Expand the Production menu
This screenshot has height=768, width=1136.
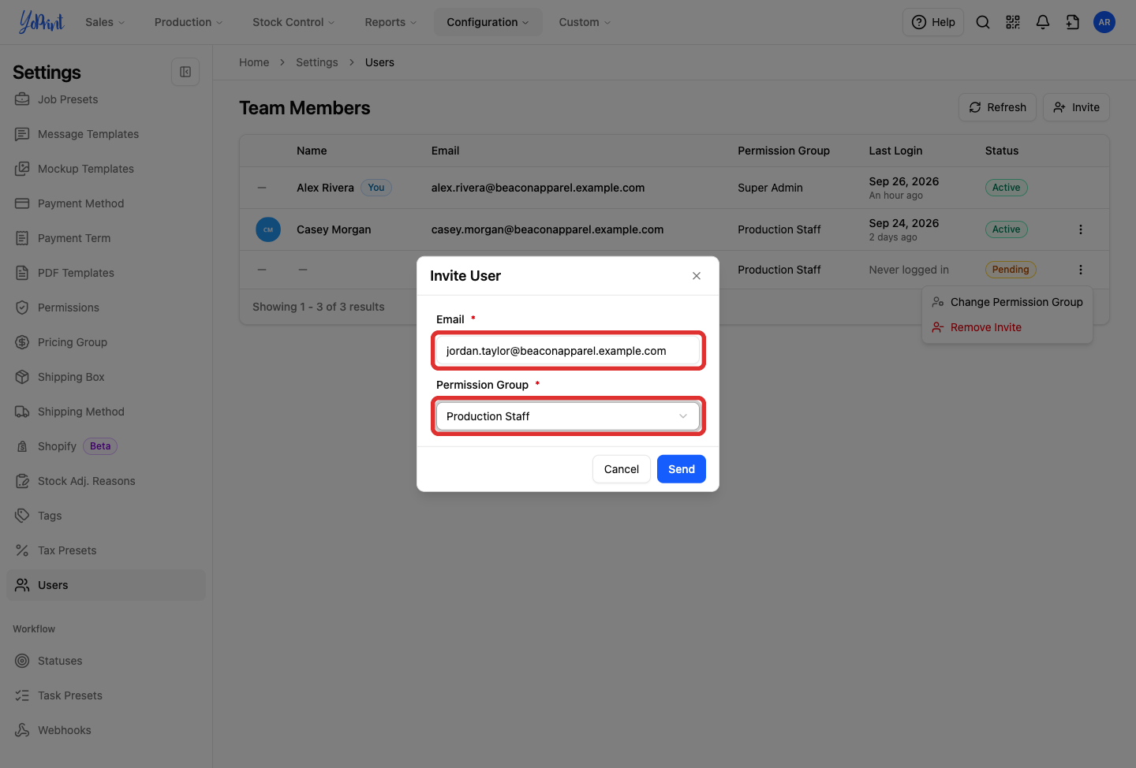pos(189,22)
